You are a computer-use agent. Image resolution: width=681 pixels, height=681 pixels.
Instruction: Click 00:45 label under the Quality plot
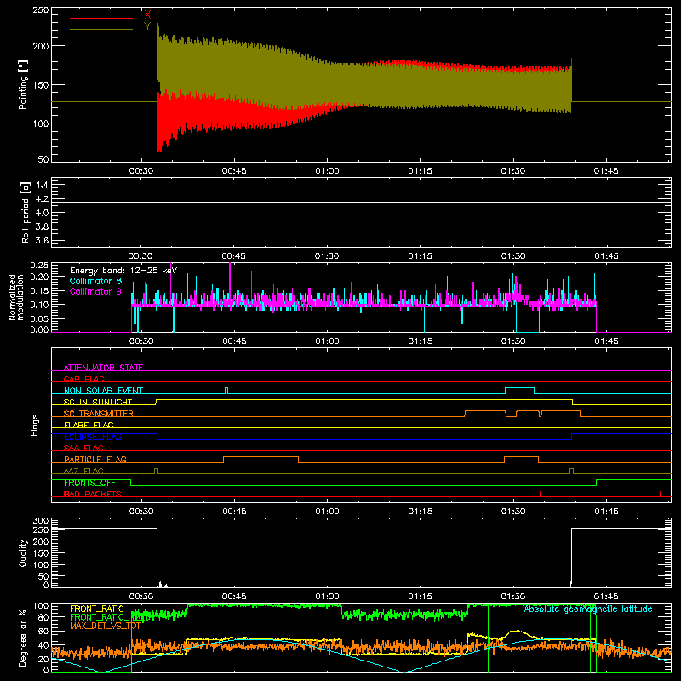click(234, 597)
